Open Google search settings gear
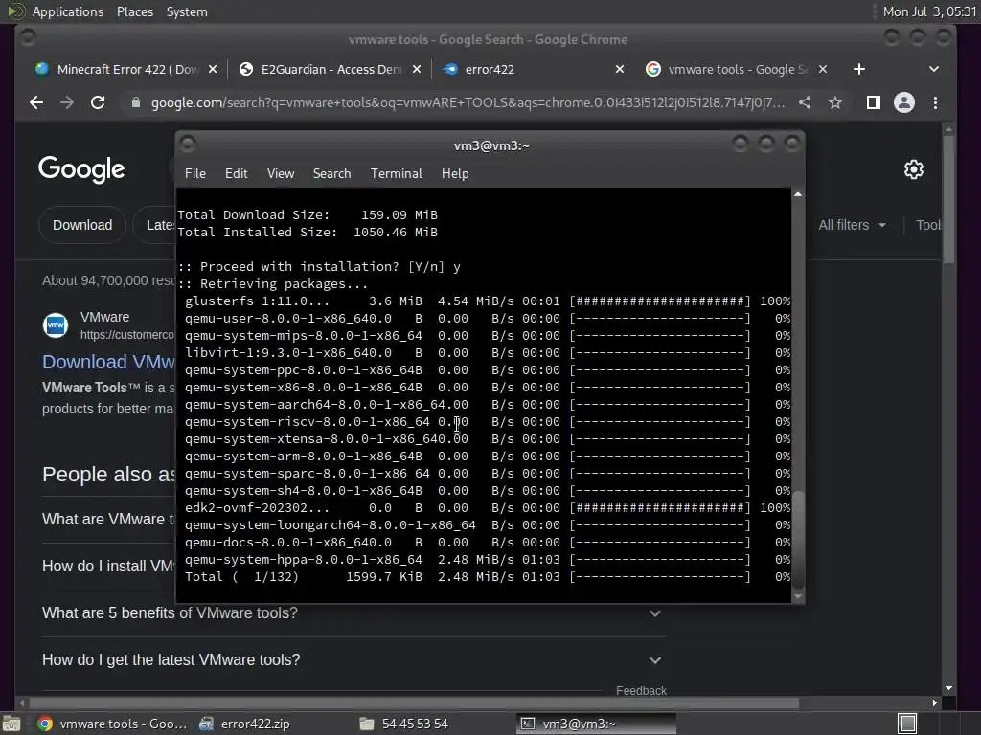The height and width of the screenshot is (735, 981). [x=914, y=169]
